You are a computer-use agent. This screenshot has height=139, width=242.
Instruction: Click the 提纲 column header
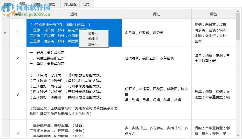[74, 14]
